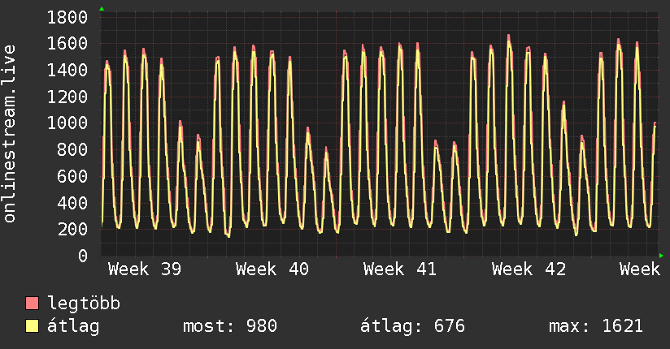Click the átlag legend label beside yellow swatch

pos(74,326)
